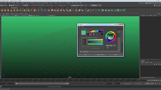Click the SVG tool shelf icon
Image resolution: width=161 pixels, height=90 pixels.
35,10
